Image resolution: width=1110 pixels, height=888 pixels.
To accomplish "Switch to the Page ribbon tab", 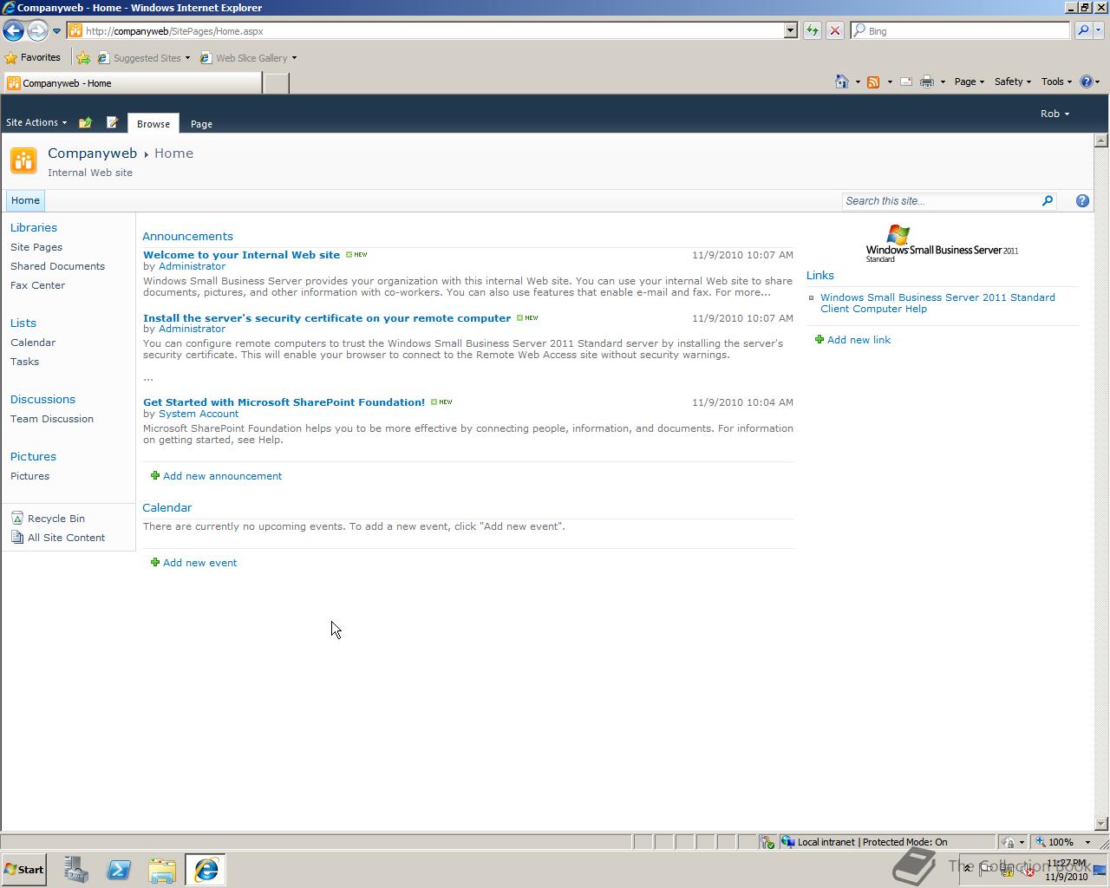I will (201, 123).
